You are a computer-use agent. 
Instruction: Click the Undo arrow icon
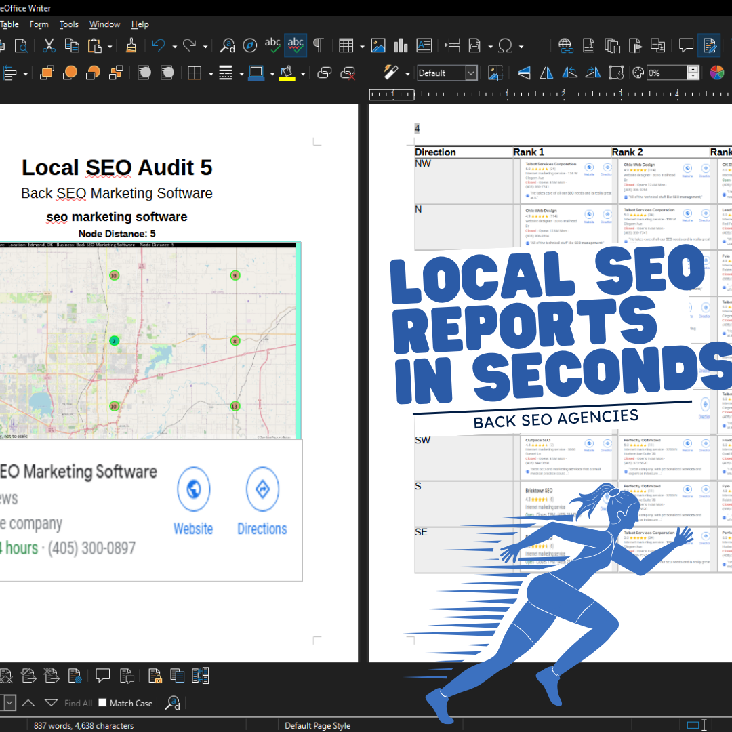click(159, 46)
